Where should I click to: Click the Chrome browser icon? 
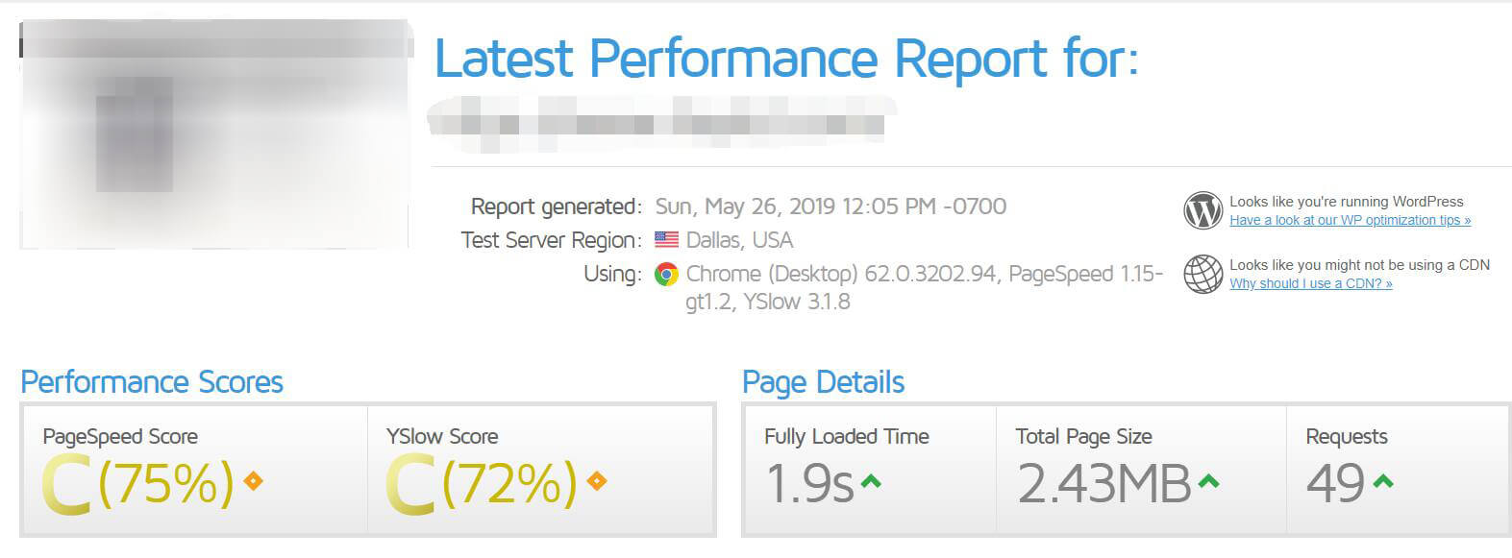point(666,275)
